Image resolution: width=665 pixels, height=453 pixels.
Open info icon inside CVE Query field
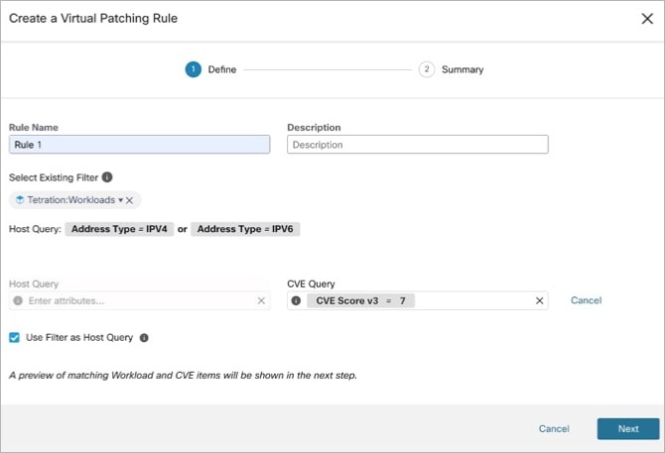coord(296,300)
